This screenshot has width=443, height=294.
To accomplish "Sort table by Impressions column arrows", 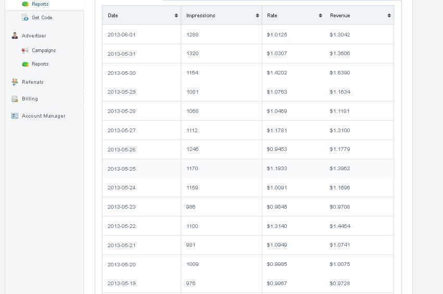I will tap(257, 16).
